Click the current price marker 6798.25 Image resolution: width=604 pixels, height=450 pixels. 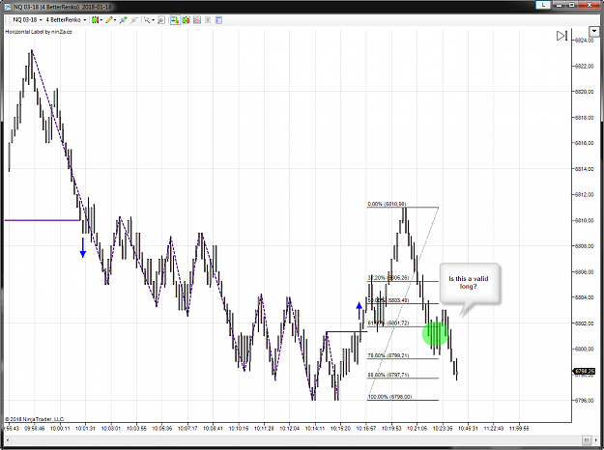[x=584, y=372]
